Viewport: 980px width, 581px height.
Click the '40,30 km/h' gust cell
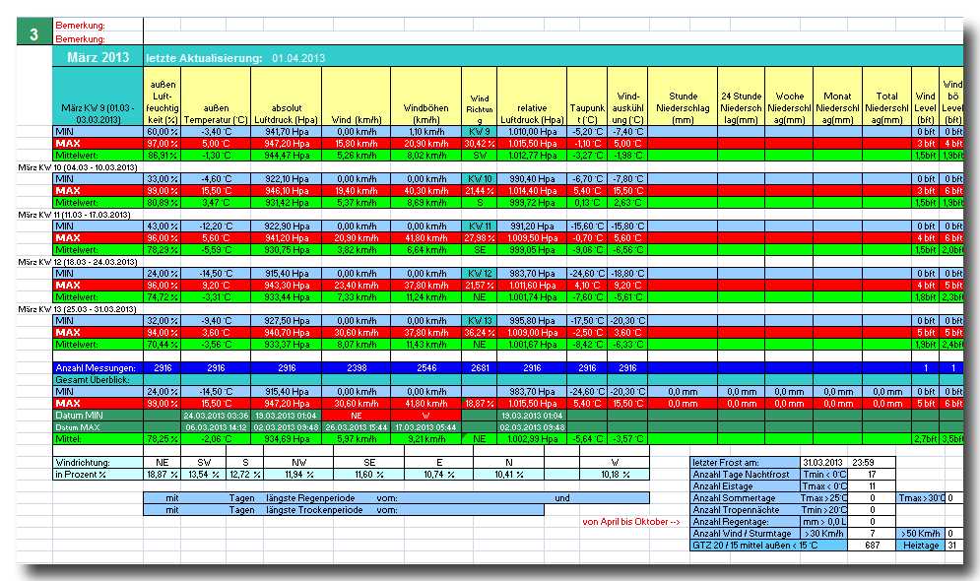[426, 191]
